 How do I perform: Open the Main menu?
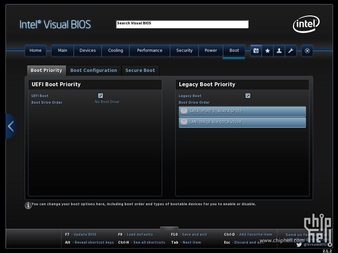62,51
